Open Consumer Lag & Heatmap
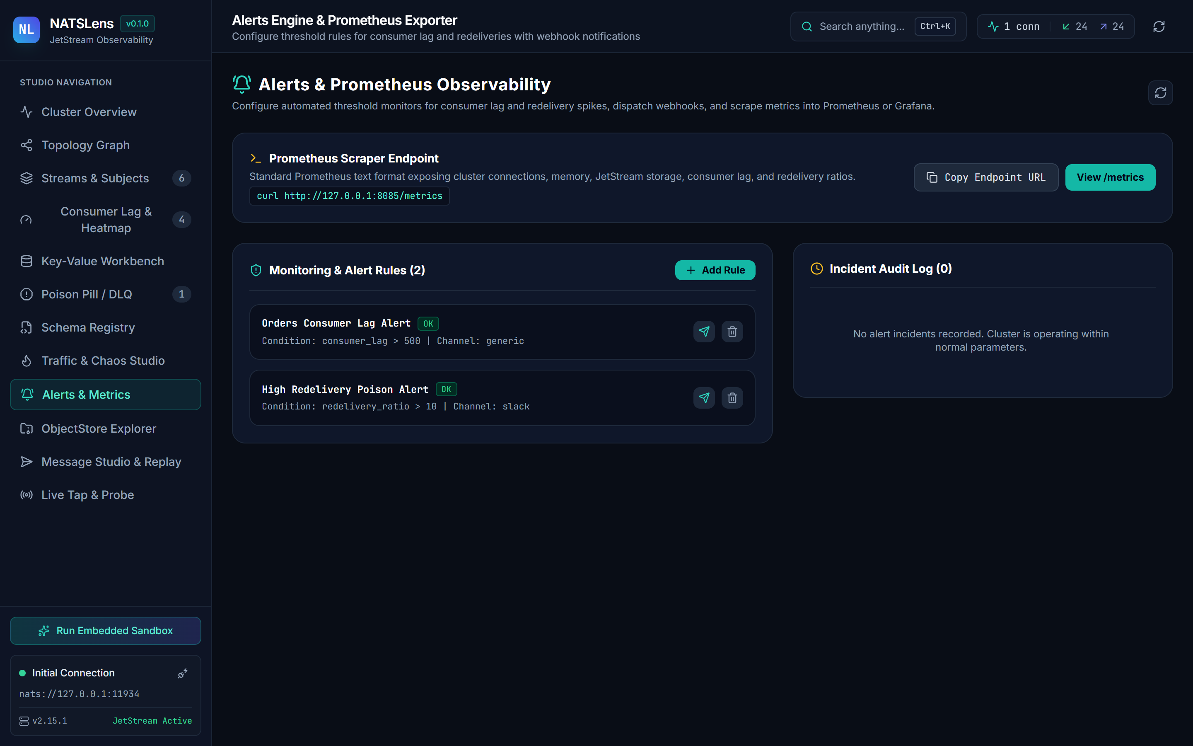The height and width of the screenshot is (746, 1193). coord(106,220)
